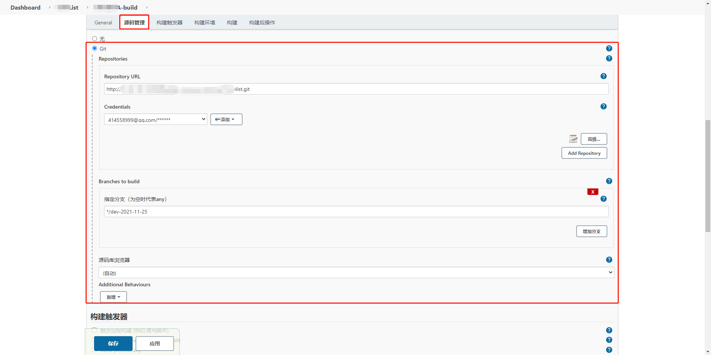Screen dimensions: 711x355
Task: Click the notepad icon beside 高级 button
Action: click(x=573, y=139)
